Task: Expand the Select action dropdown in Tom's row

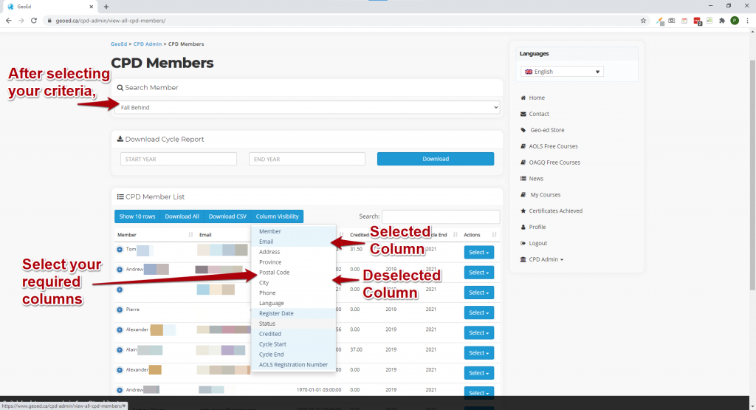Action: [x=478, y=253]
